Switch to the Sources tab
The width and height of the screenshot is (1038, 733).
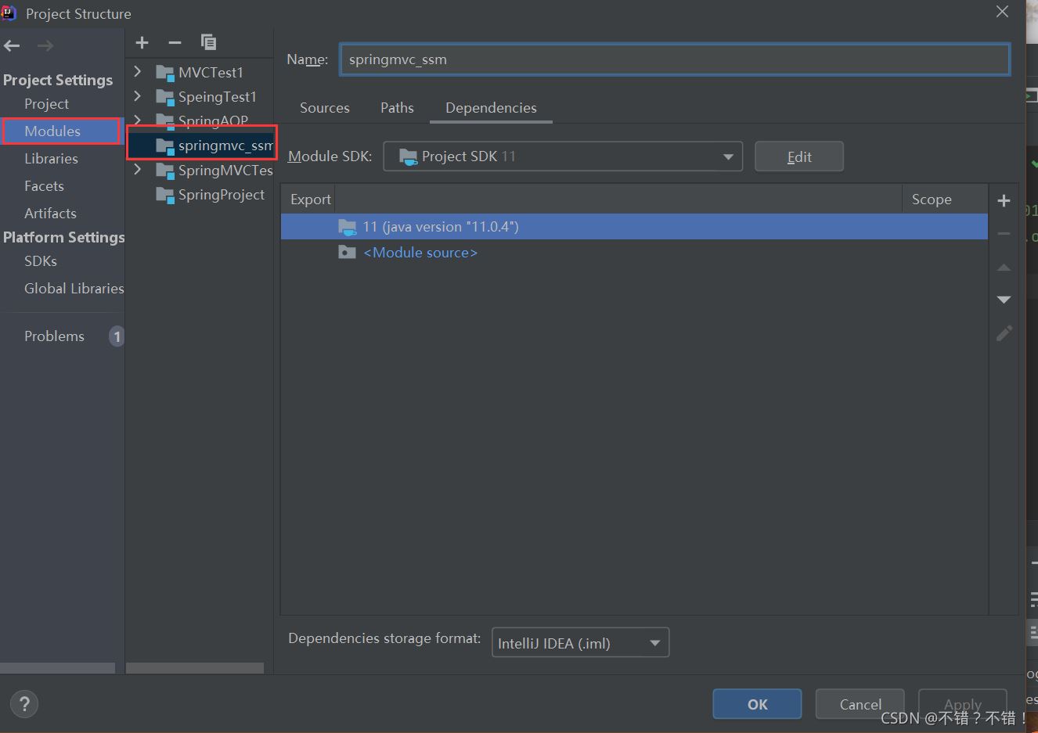325,108
